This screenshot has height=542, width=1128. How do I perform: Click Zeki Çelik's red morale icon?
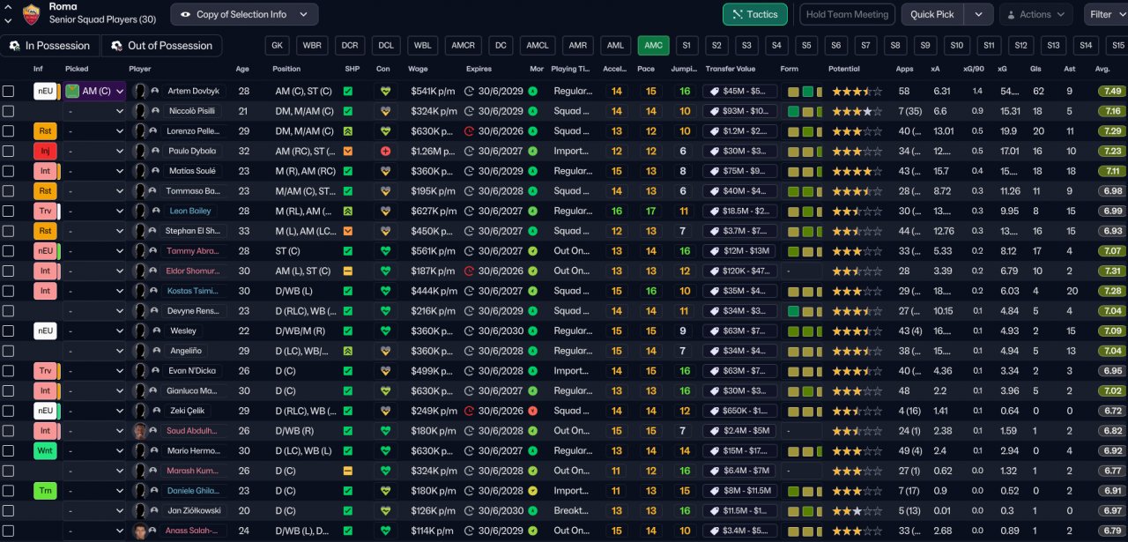[x=533, y=411]
